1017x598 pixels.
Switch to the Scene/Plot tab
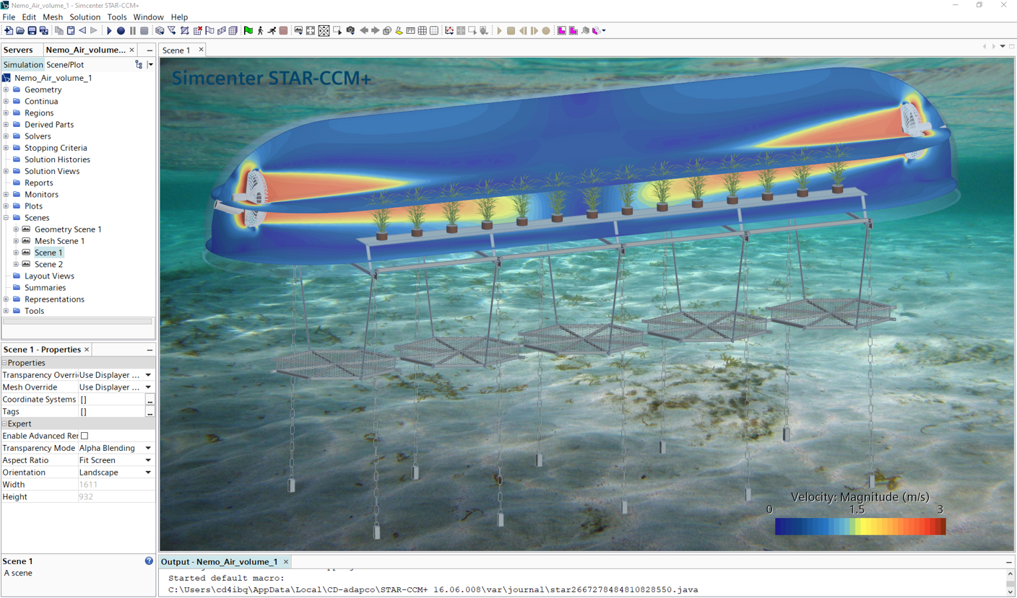[x=65, y=65]
